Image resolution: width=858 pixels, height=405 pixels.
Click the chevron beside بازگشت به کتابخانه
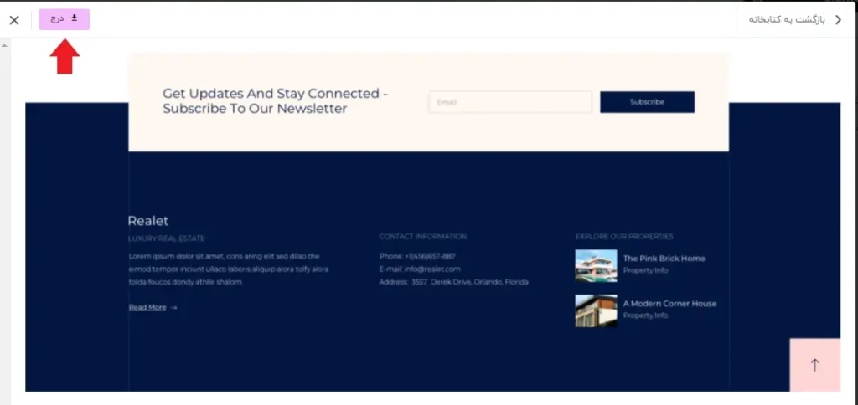(x=838, y=19)
